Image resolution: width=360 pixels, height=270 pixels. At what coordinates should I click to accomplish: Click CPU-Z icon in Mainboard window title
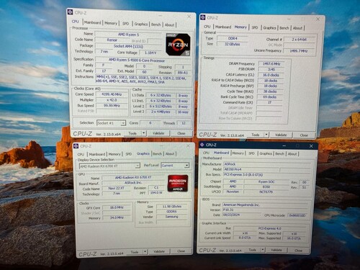(202, 145)
